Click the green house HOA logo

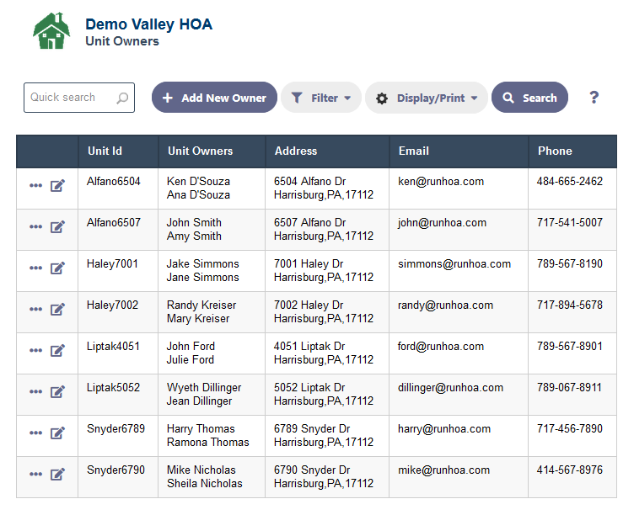[51, 31]
